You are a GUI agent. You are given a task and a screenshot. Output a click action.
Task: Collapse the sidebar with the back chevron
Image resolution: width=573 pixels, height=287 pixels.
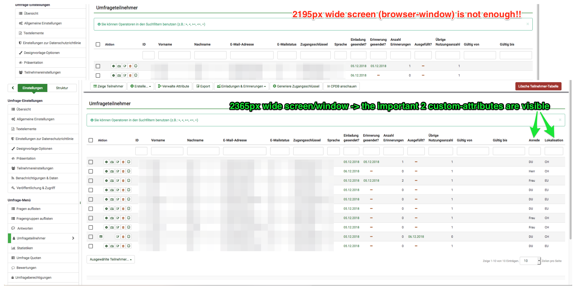13,88
